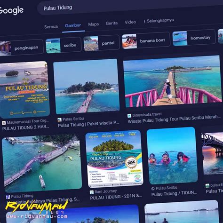Click the Google logo
This screenshot has height=223, width=223.
click(x=11, y=11)
